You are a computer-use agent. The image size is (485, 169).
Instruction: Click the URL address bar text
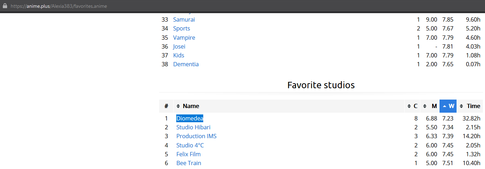(59, 6)
